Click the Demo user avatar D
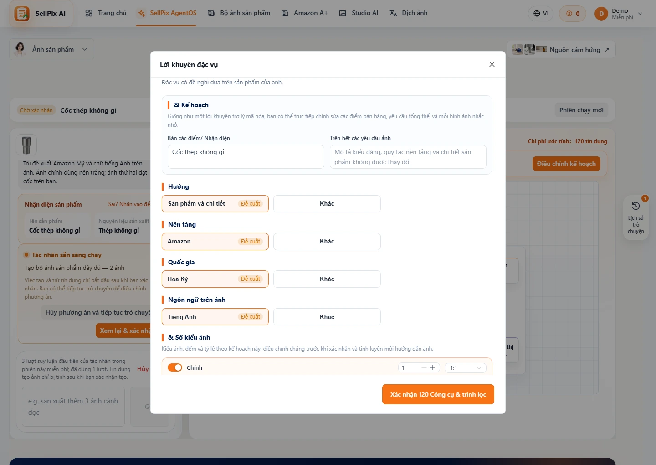 click(x=601, y=14)
